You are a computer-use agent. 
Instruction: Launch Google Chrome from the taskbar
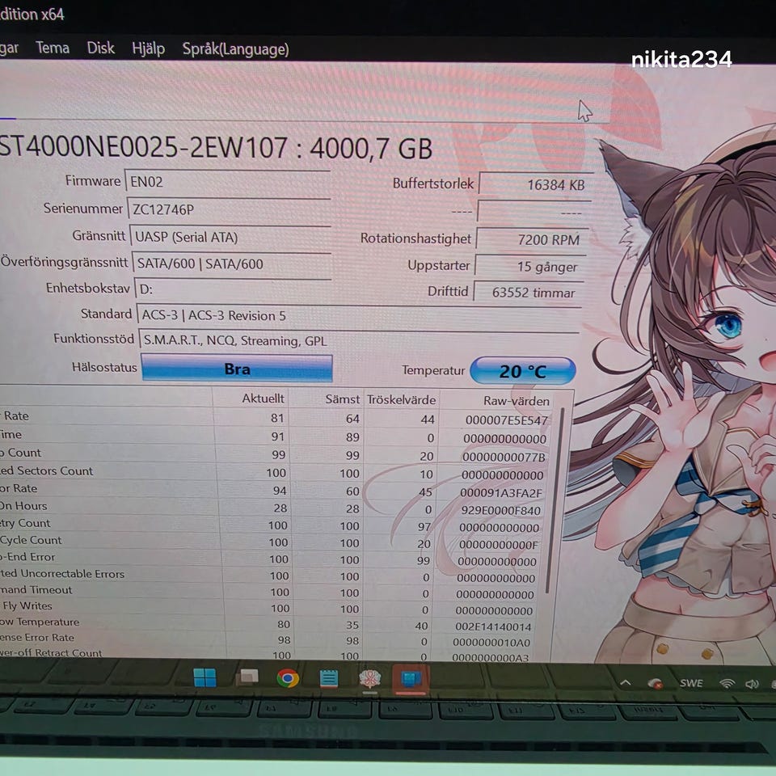point(288,677)
